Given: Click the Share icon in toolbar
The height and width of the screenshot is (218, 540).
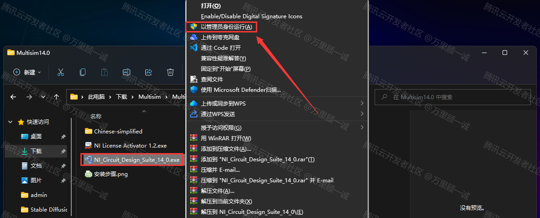Looking at the screenshot, I should tap(148, 72).
